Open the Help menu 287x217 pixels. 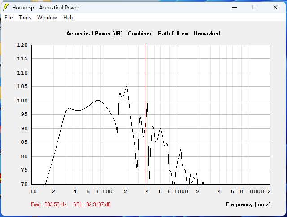69,18
